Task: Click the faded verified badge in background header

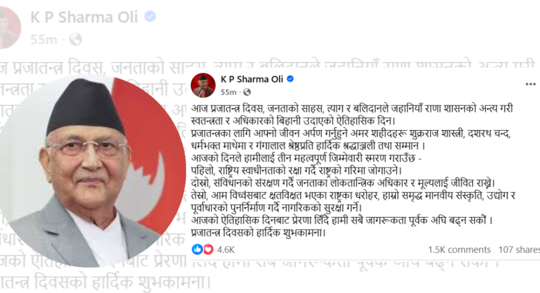Action: coord(150,16)
